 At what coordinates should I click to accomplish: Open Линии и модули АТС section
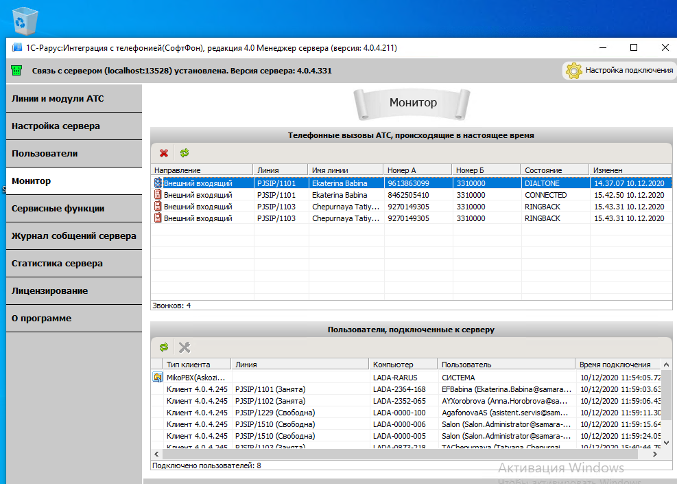point(74,99)
